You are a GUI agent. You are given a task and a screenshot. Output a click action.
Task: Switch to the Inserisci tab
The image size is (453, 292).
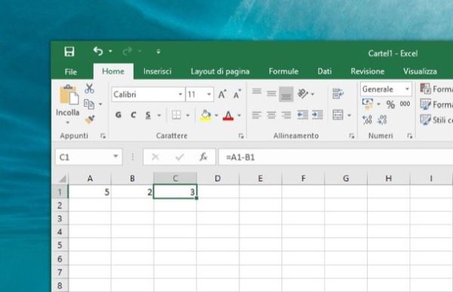(x=157, y=71)
